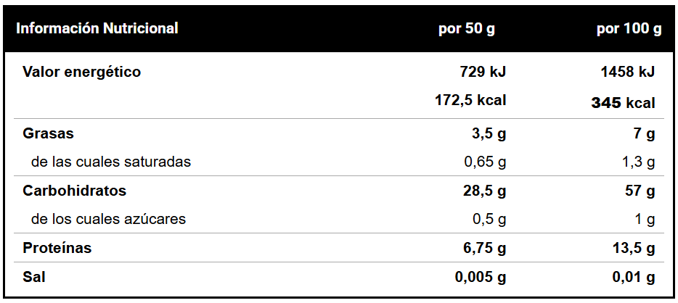The width and height of the screenshot is (678, 303).
Task: Select the 13,5 g protein value
Action: pos(634,248)
